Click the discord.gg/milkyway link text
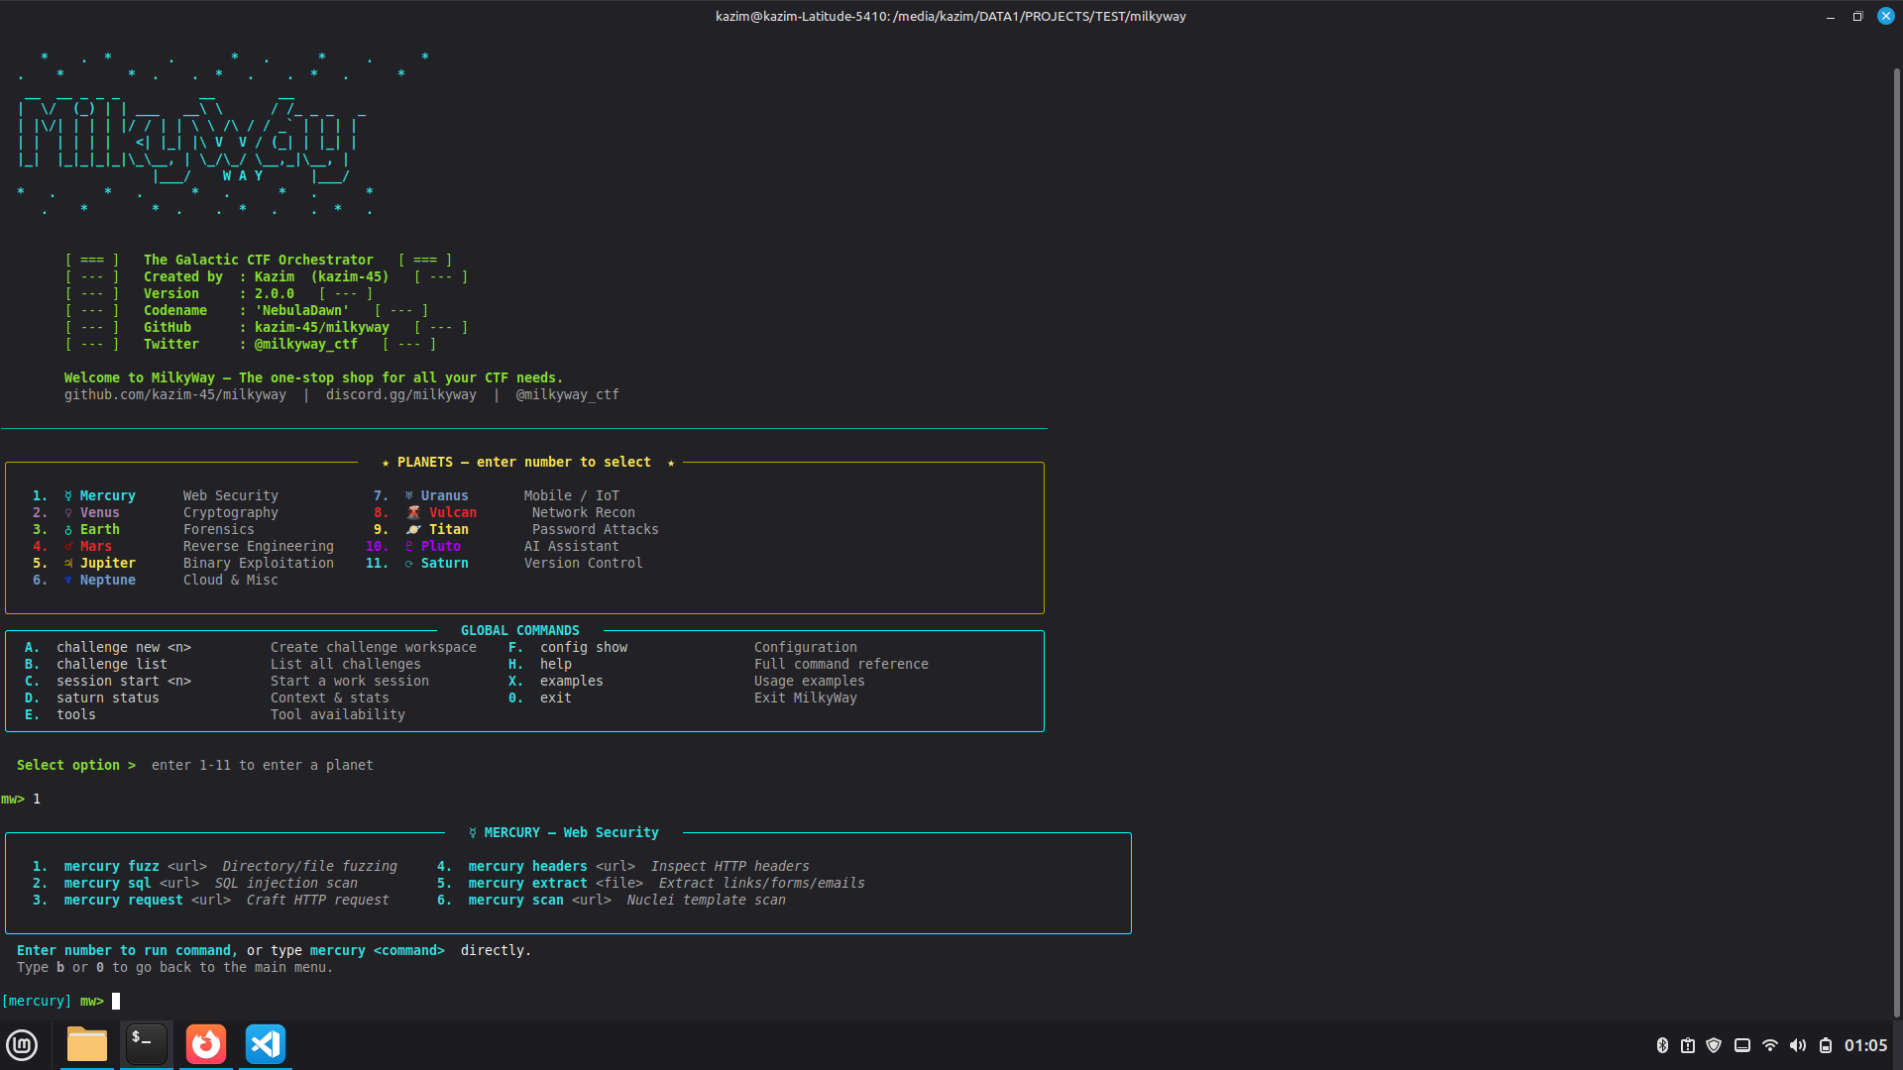The image size is (1903, 1070). click(x=400, y=394)
